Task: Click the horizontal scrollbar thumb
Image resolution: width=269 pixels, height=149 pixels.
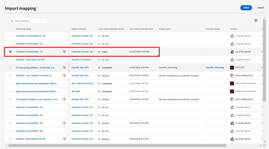Action: coord(117,145)
